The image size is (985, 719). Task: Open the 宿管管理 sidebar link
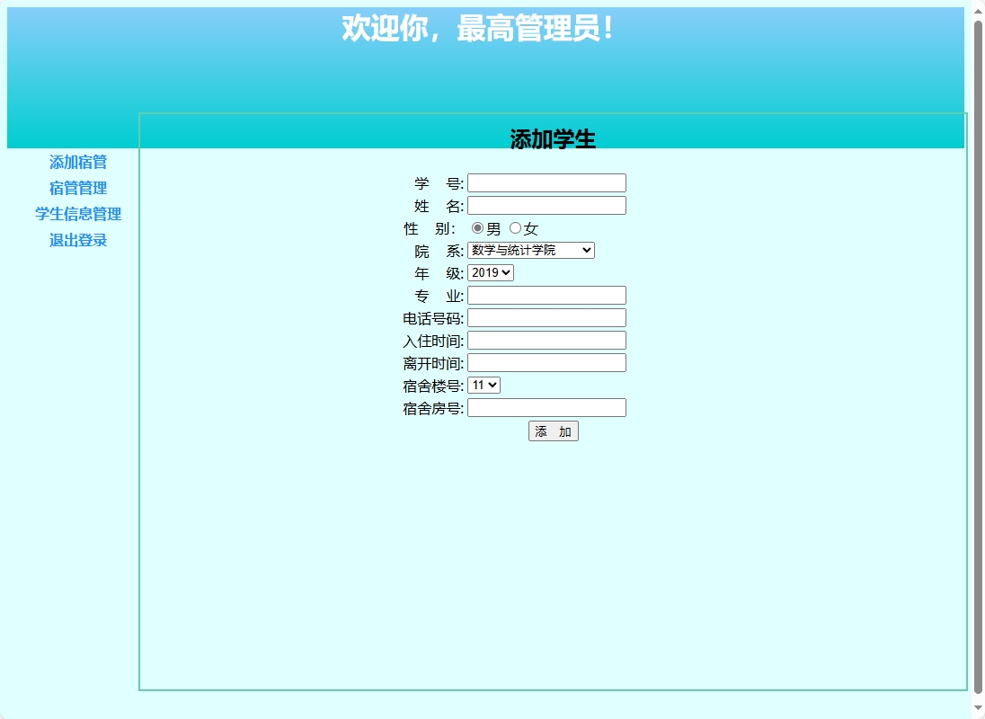pyautogui.click(x=78, y=189)
